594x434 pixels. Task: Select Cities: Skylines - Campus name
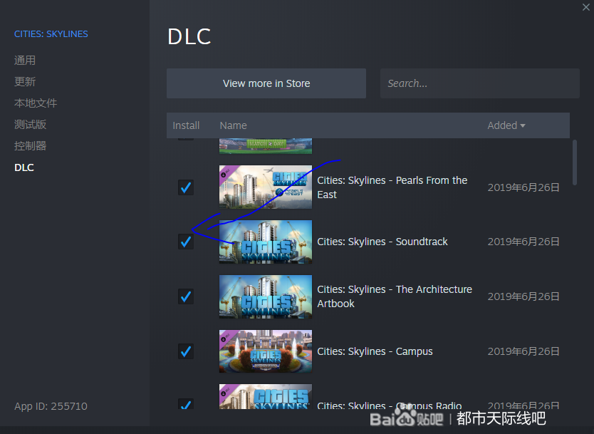pos(375,351)
